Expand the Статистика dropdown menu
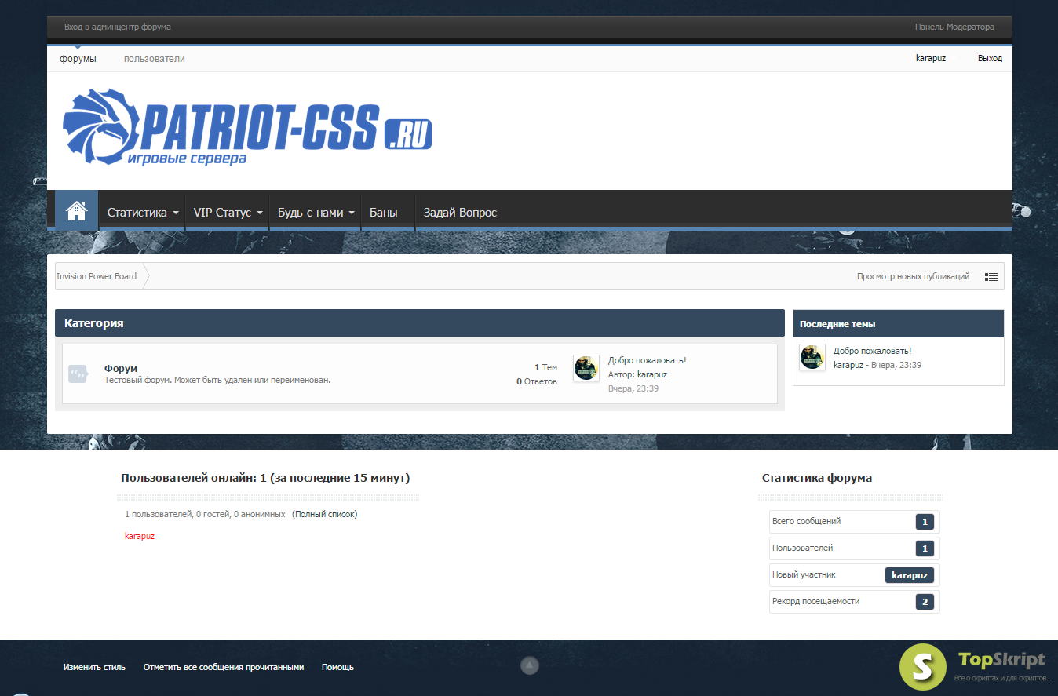1058x696 pixels. click(143, 213)
